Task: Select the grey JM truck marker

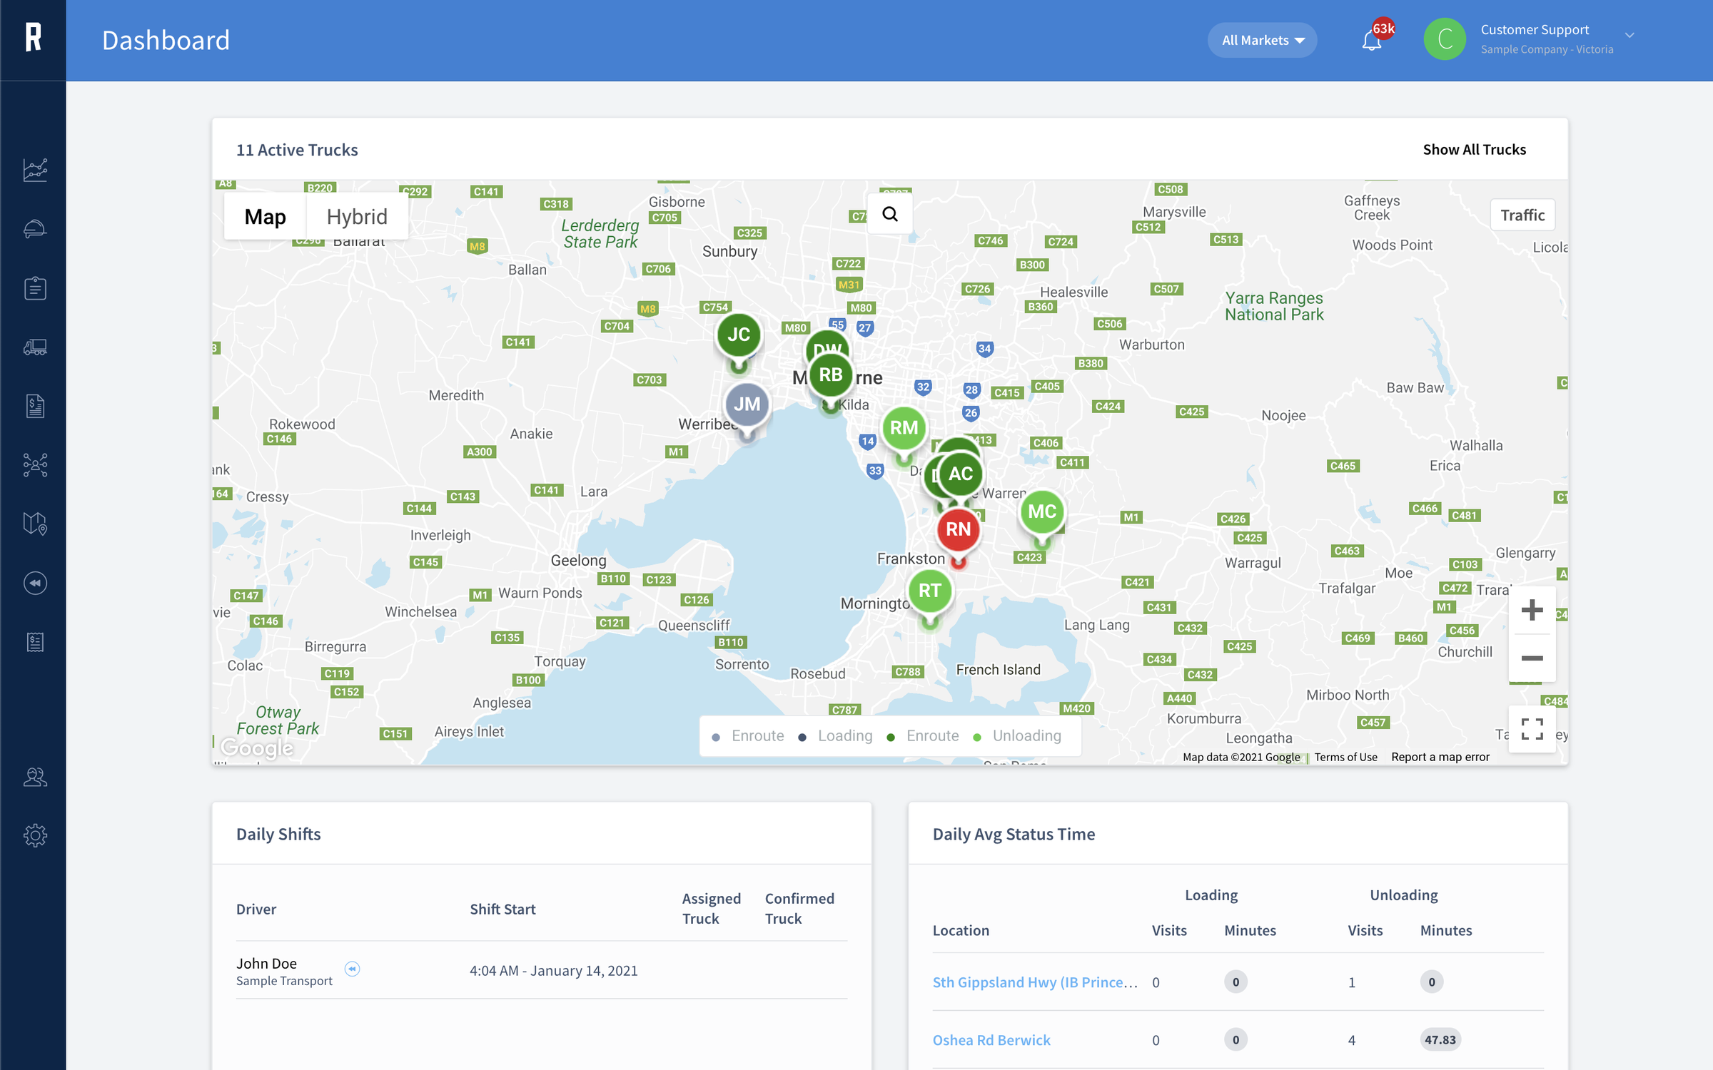Action: click(747, 404)
